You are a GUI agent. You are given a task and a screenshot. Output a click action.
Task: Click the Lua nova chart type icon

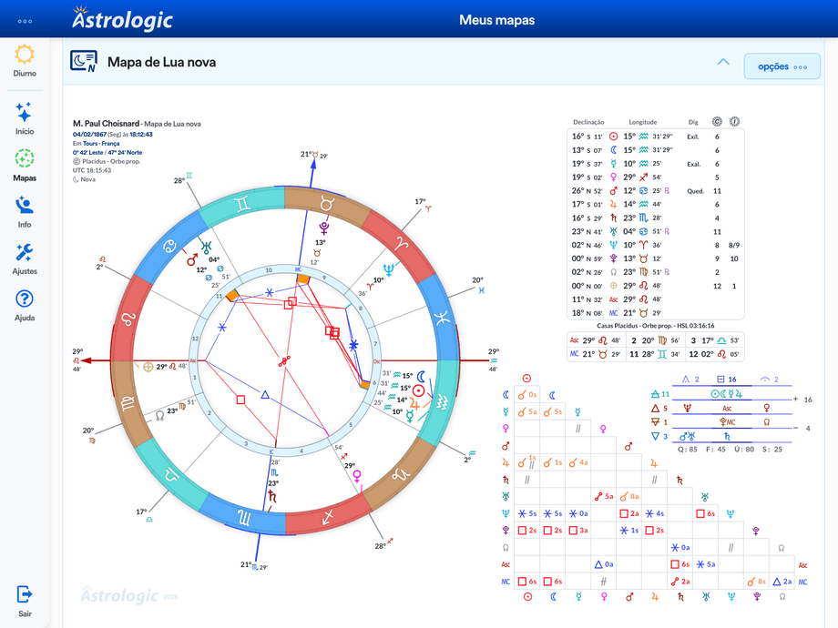[x=84, y=61]
